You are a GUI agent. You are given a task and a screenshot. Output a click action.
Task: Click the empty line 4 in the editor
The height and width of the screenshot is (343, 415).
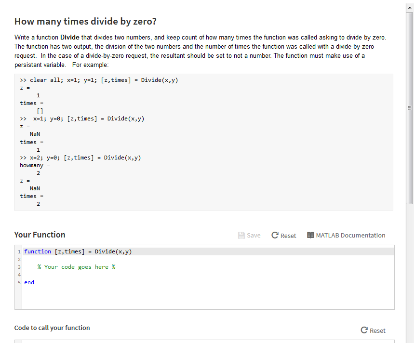(x=72, y=274)
